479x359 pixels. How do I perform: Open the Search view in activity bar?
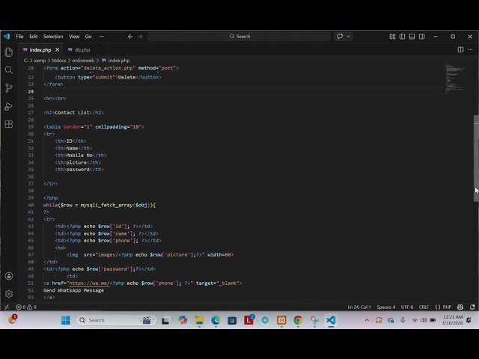pos(9,70)
